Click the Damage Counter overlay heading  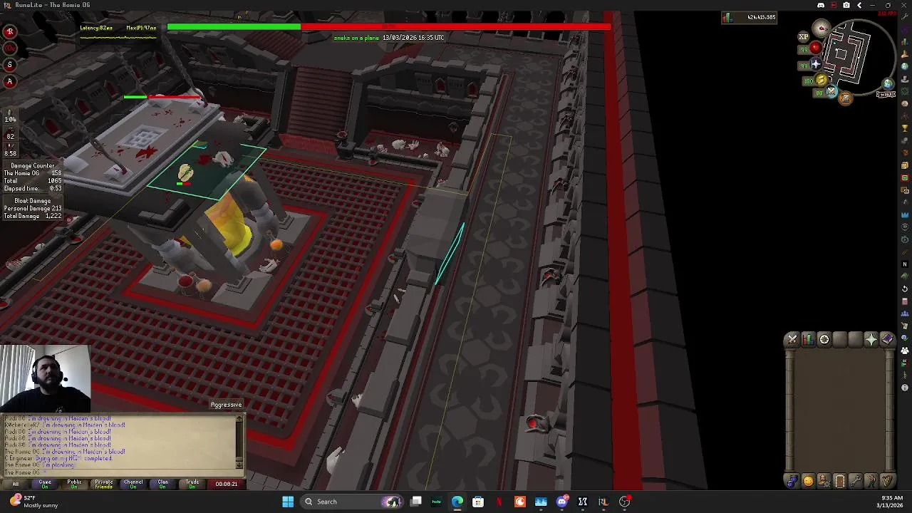pyautogui.click(x=33, y=165)
